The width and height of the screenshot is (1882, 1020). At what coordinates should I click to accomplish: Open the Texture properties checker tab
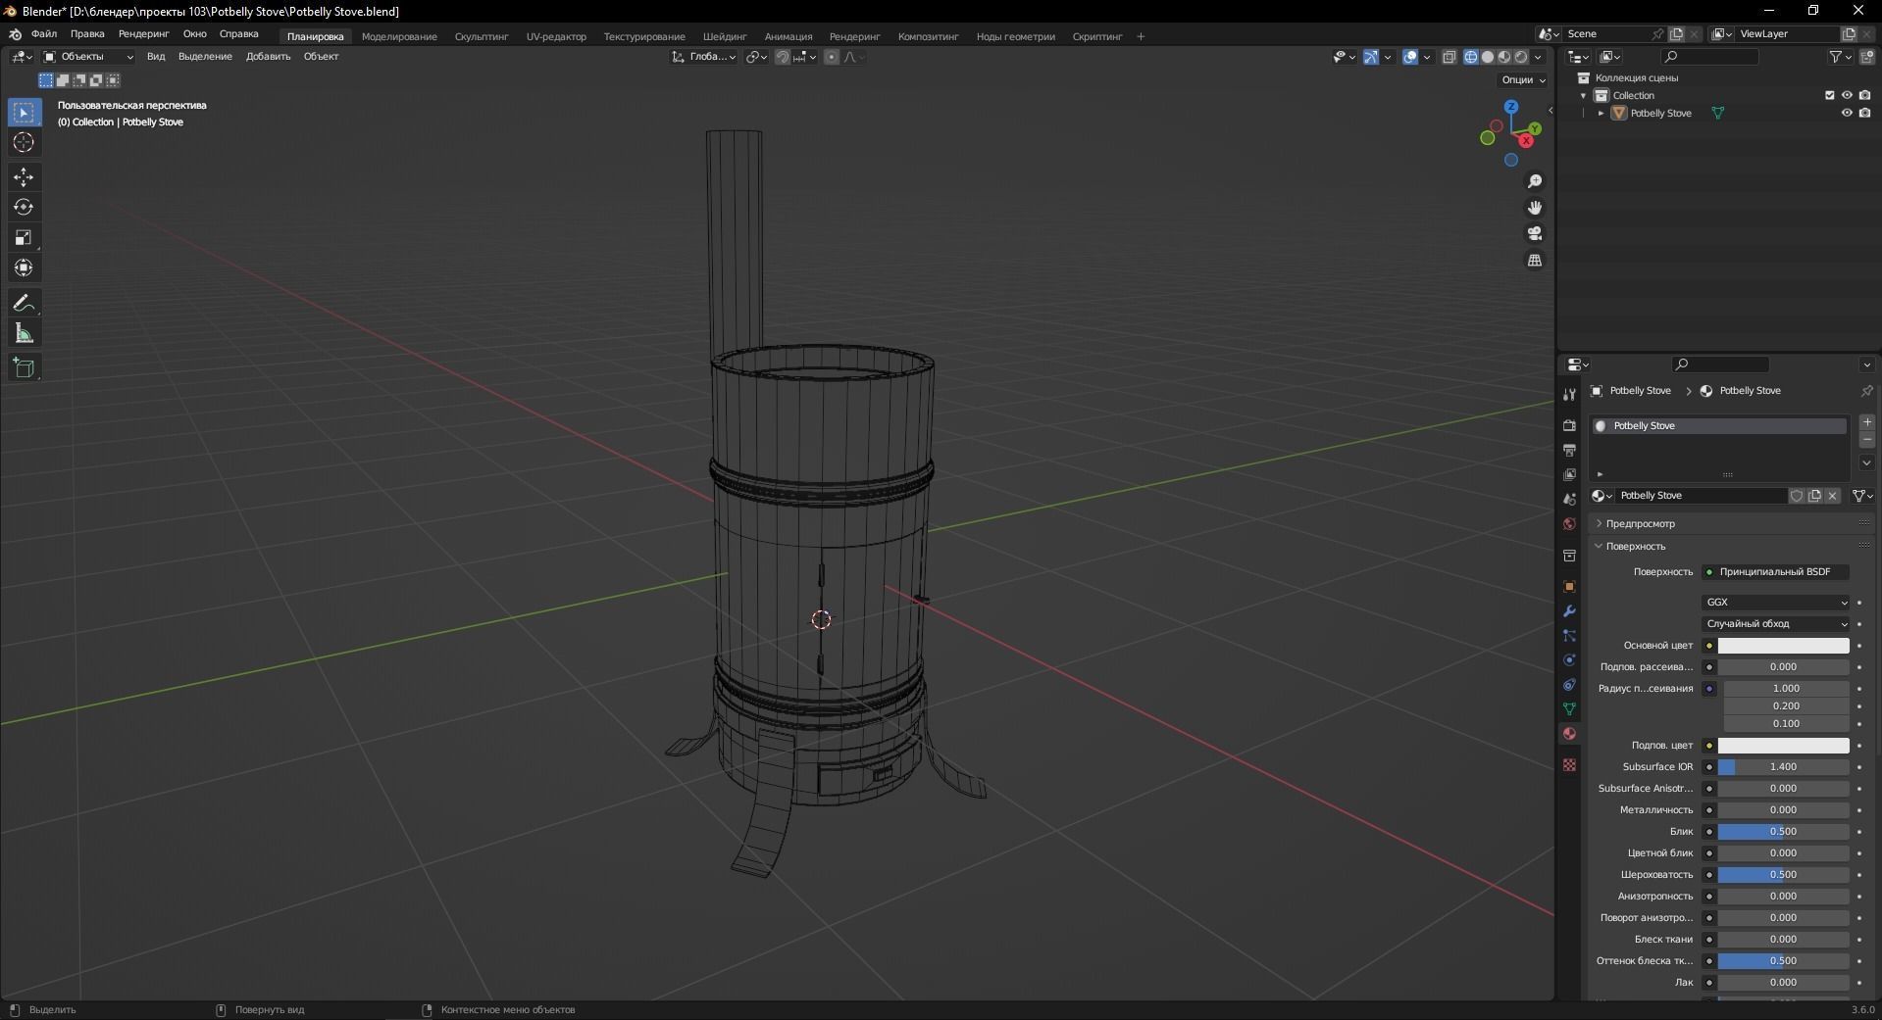tap(1569, 764)
